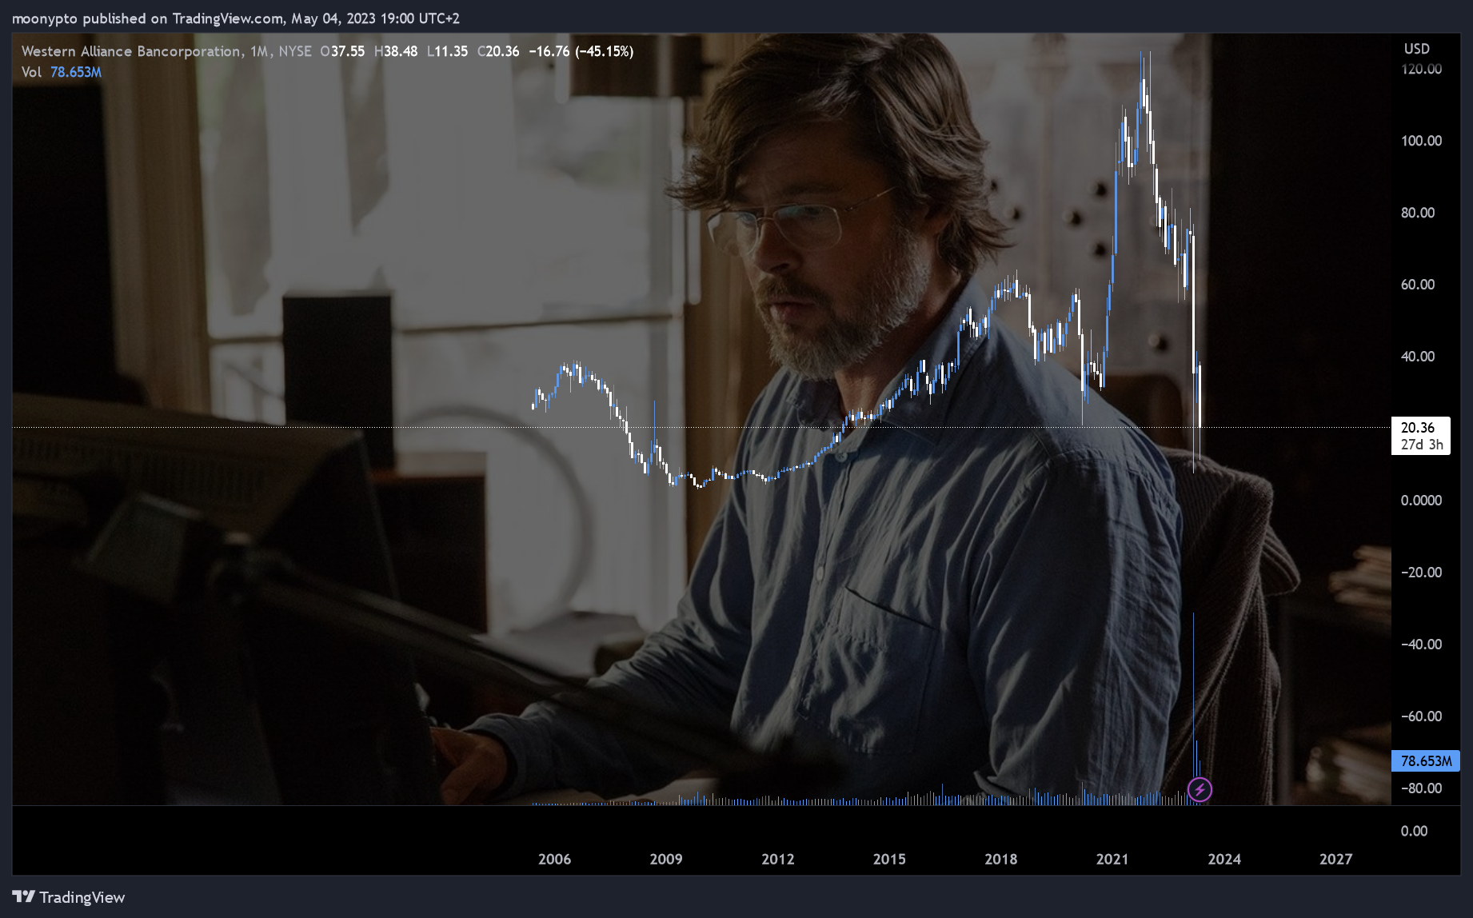Click the −40.00 price axis value

(1421, 645)
